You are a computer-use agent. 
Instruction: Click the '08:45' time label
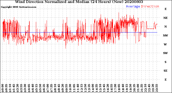pyautogui.click(x=59, y=88)
